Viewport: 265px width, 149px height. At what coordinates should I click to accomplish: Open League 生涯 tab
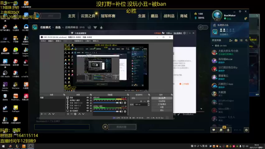[142, 16]
